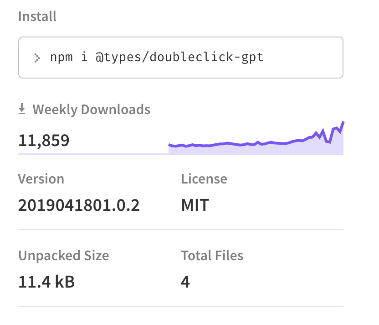Image resolution: width=379 pixels, height=325 pixels.
Task: Copy the npm install command text
Action: [157, 58]
